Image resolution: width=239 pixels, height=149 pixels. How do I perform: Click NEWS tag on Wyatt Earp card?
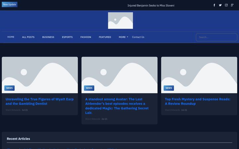click(9, 88)
